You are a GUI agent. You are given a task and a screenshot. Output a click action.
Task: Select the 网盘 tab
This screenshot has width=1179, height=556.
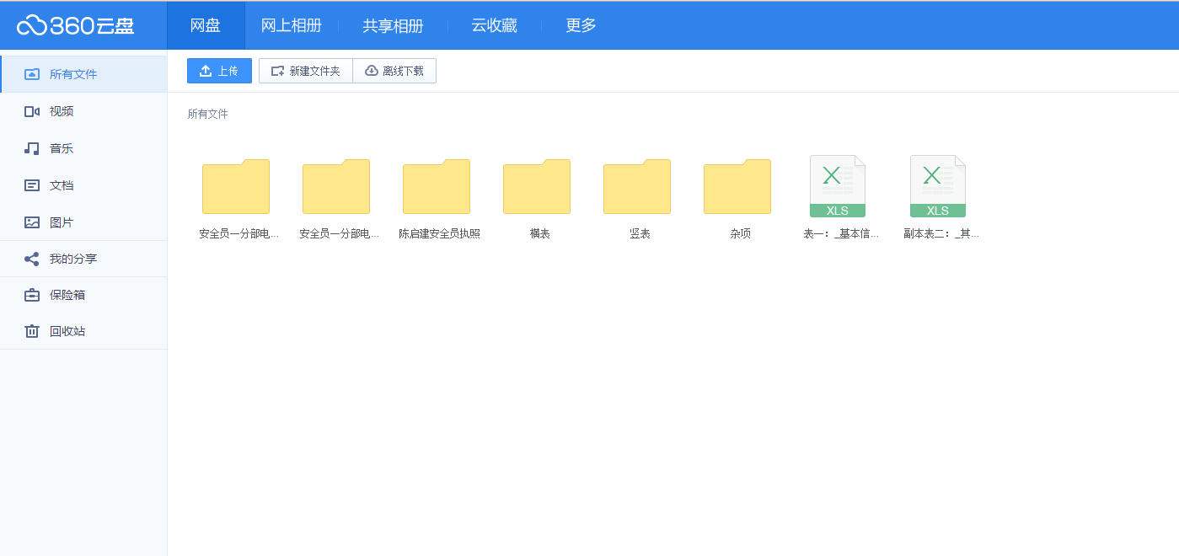click(x=206, y=25)
